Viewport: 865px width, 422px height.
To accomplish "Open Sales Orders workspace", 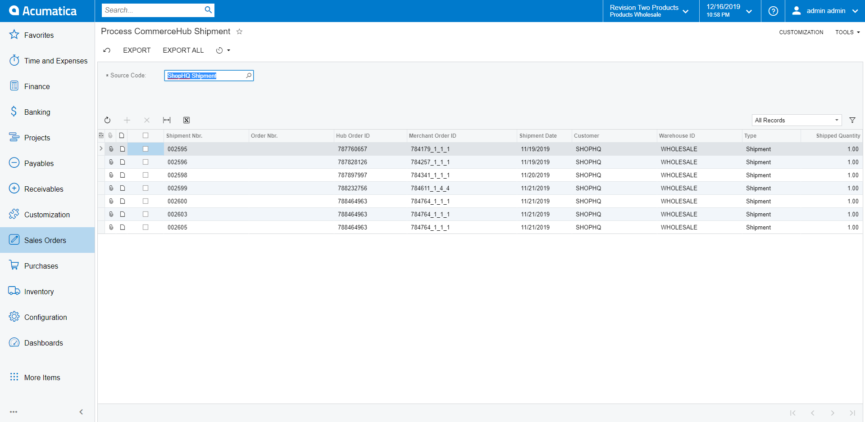I will [x=47, y=240].
